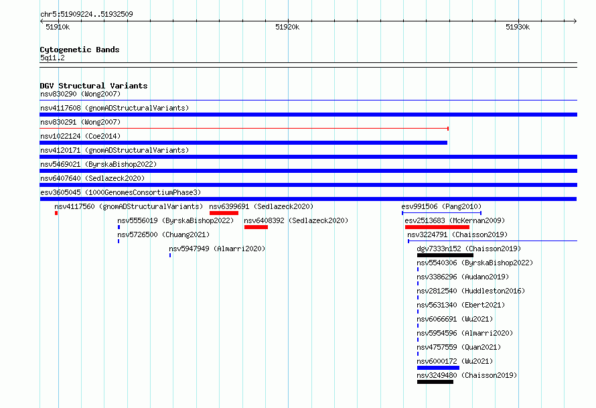Screen dimensions: 596x408
Task: Click the blue bar under nsv4117608
Action: (308, 115)
